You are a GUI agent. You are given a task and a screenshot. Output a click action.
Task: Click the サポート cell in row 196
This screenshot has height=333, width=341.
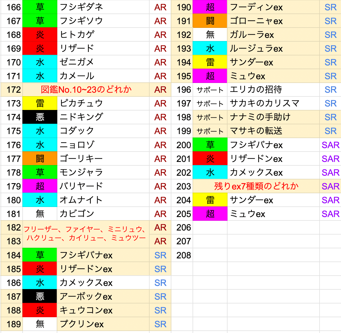(210, 90)
